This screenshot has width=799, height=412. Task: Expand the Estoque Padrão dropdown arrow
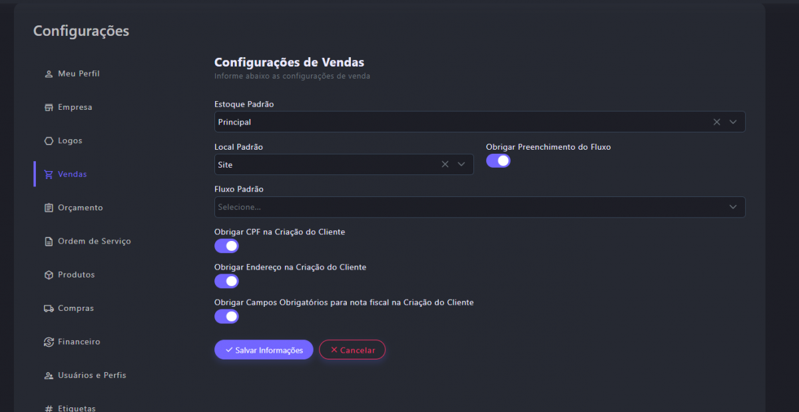click(733, 122)
